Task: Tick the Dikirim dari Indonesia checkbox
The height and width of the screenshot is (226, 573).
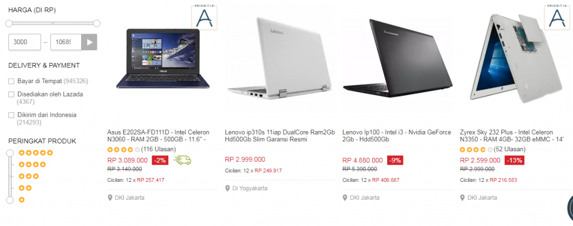Action: pos(11,115)
